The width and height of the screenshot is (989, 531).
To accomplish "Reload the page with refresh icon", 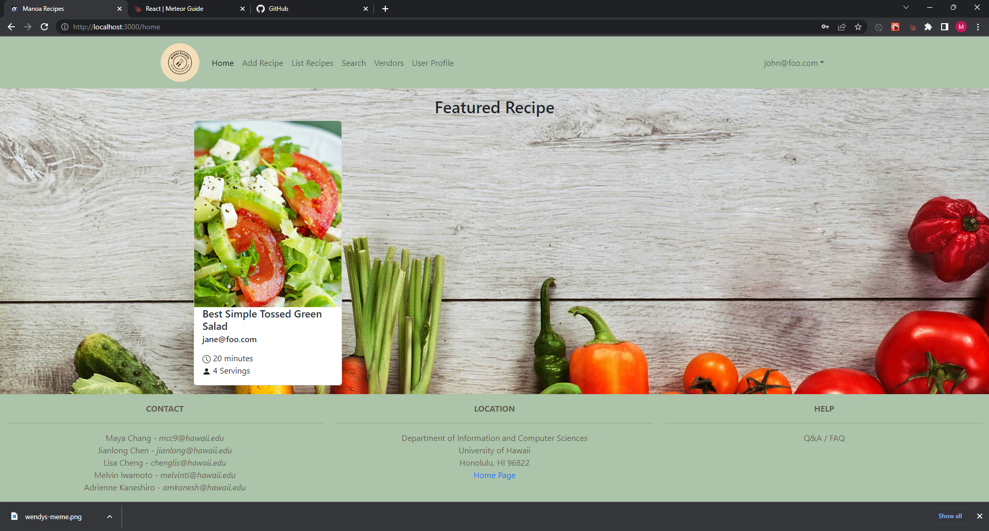I will 44,27.
